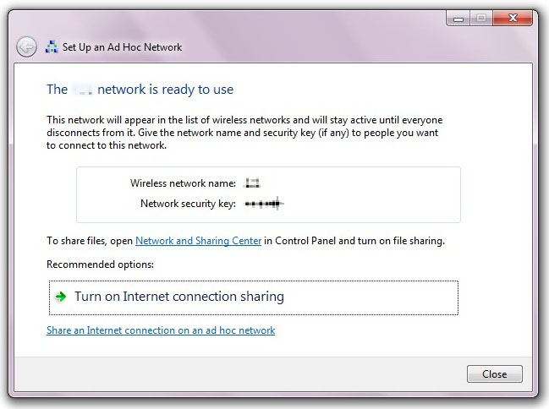
Task: Click the blurred wireless network name value
Action: pyautogui.click(x=252, y=183)
